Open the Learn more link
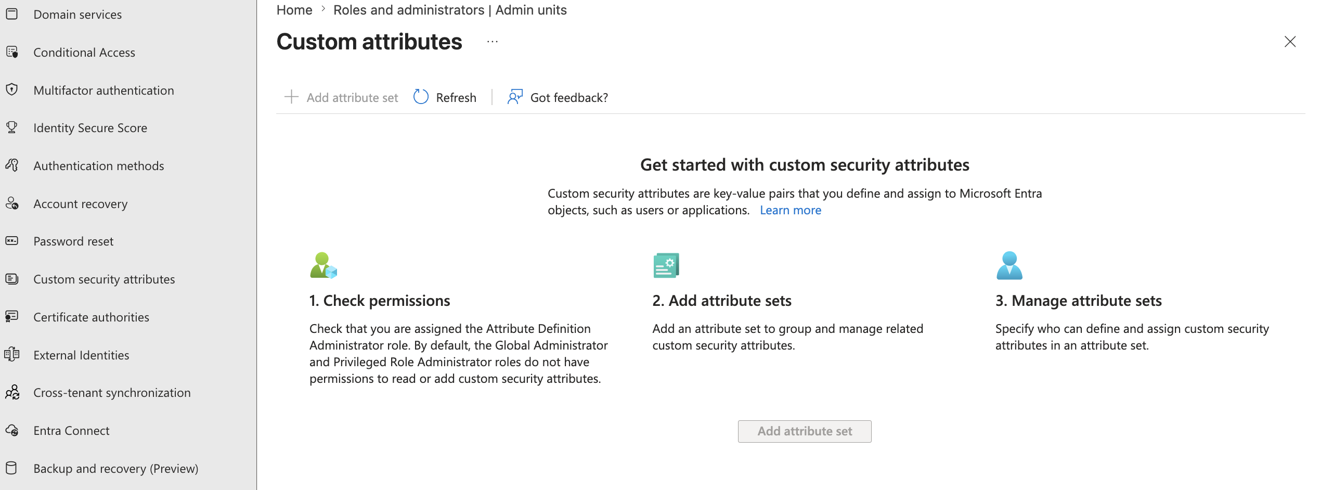This screenshot has width=1320, height=490. [790, 210]
